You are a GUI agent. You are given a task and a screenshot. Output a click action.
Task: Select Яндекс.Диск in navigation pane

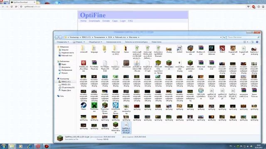66,90
